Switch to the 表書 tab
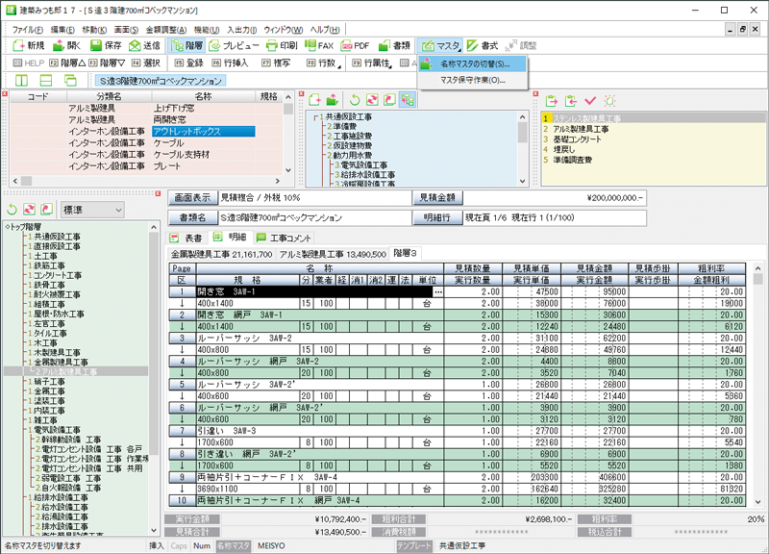The image size is (769, 554). coord(186,238)
